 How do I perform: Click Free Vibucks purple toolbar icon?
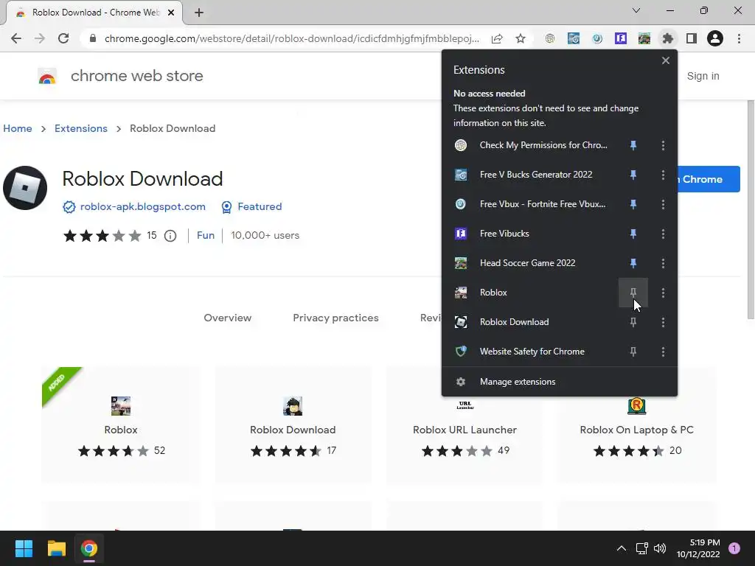(x=621, y=38)
